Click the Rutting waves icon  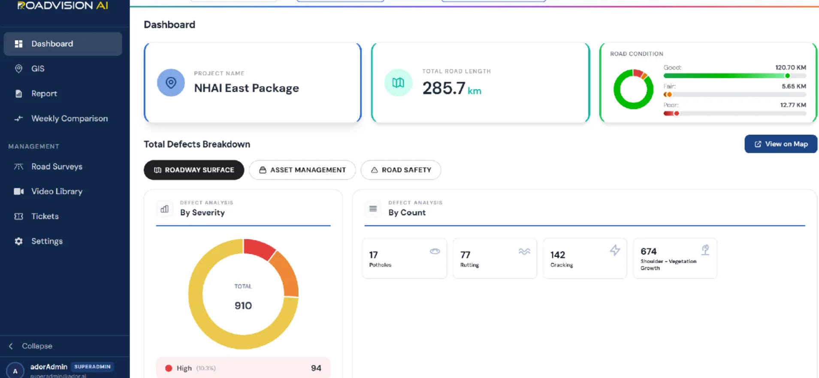point(524,251)
